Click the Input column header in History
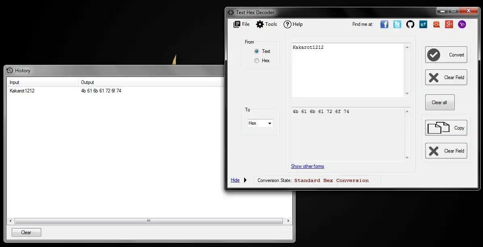 click(x=42, y=82)
